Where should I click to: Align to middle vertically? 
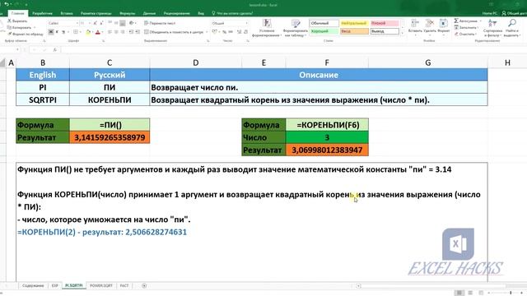pyautogui.click(x=116, y=23)
